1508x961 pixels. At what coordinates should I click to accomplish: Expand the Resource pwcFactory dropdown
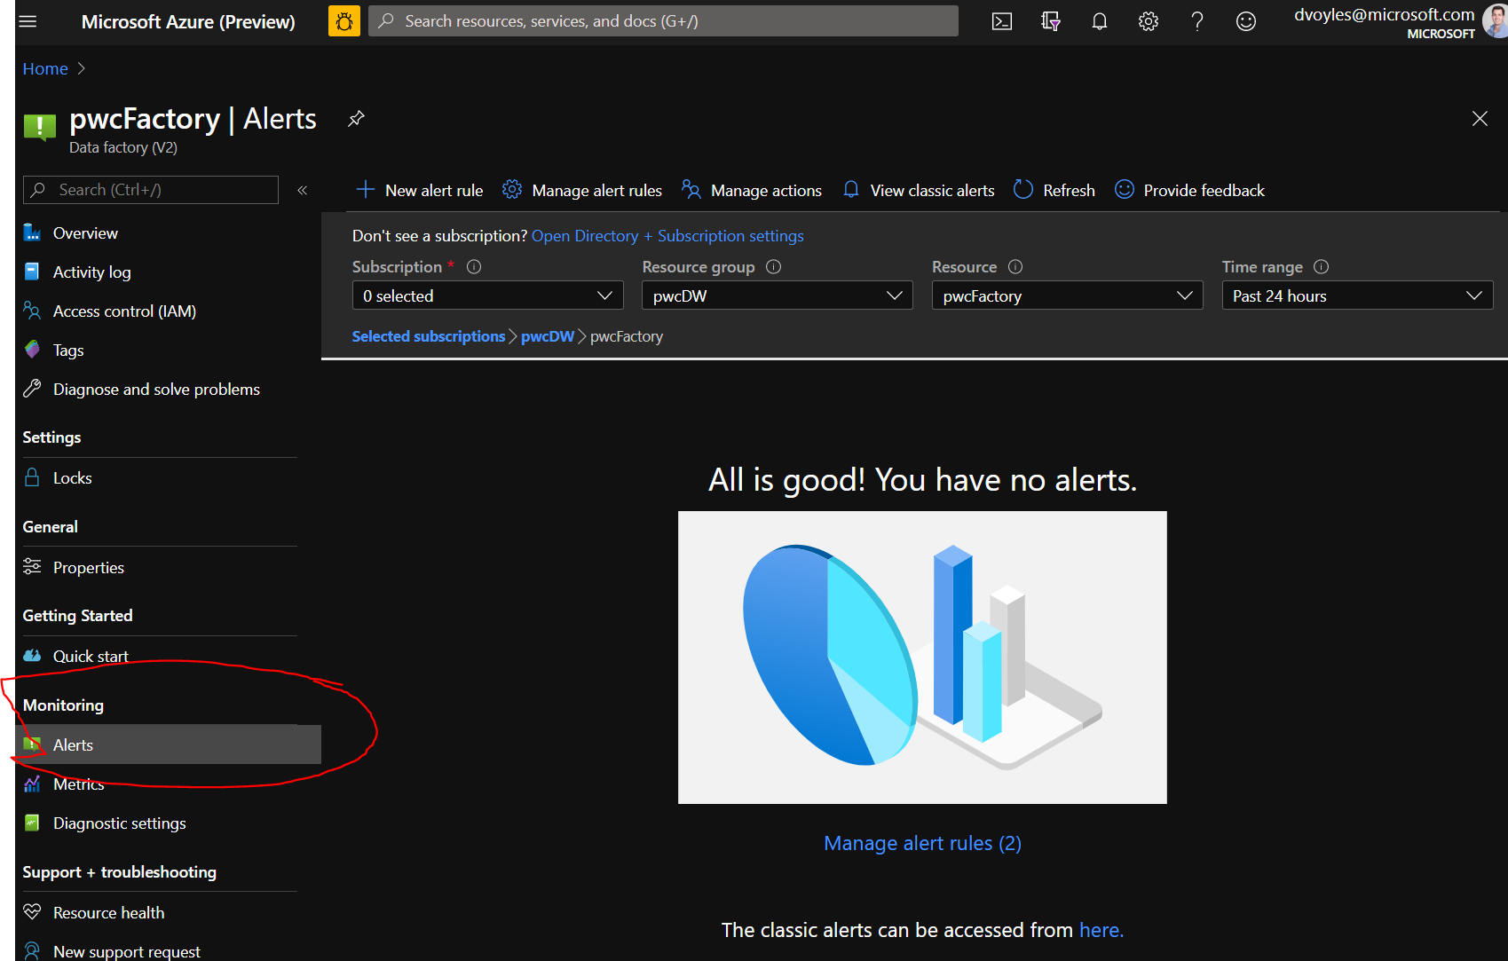(1068, 295)
